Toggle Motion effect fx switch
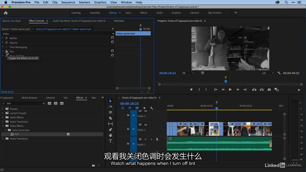This screenshot has height=172, width=306. [x=7, y=38]
